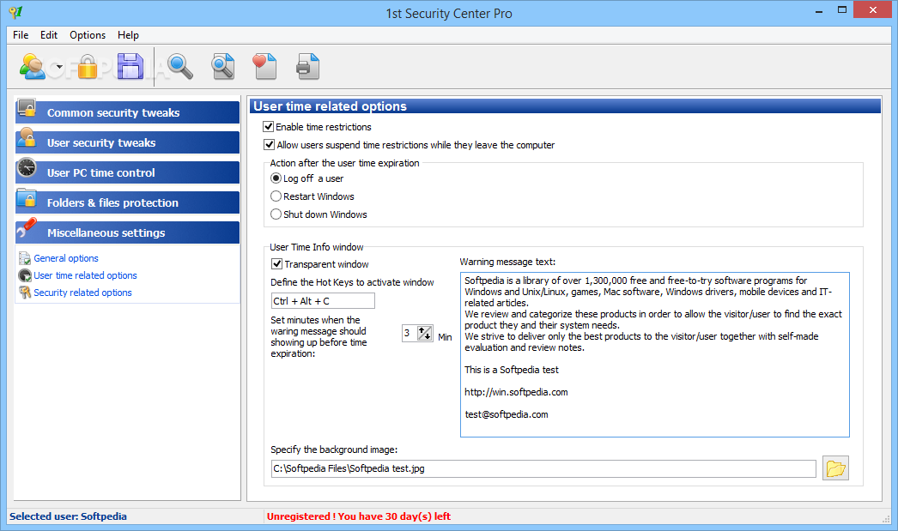Expand Folders & files protection section
The height and width of the screenshot is (531, 898).
(127, 202)
